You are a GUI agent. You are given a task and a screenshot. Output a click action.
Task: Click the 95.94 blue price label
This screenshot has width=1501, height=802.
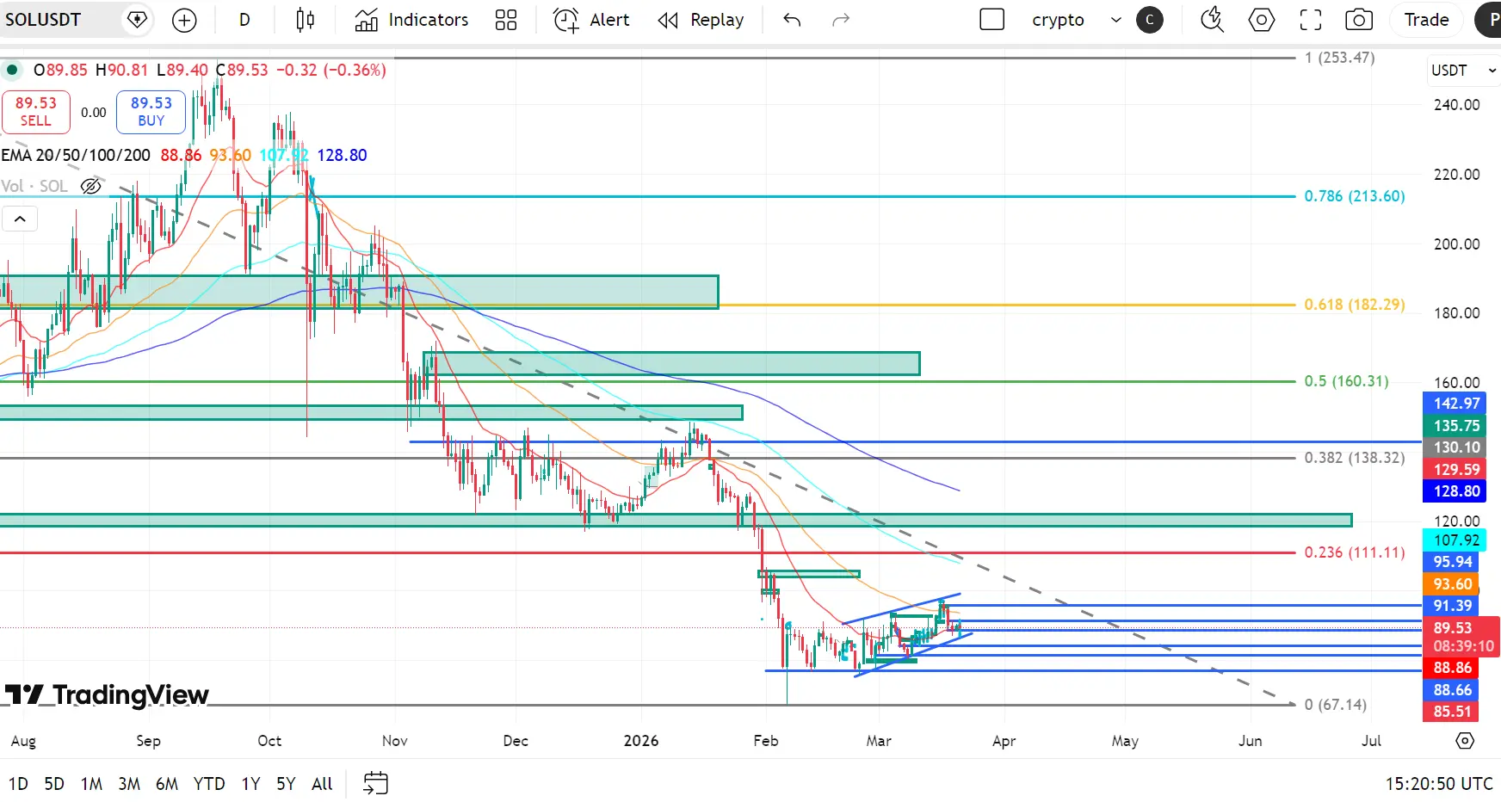(1452, 562)
